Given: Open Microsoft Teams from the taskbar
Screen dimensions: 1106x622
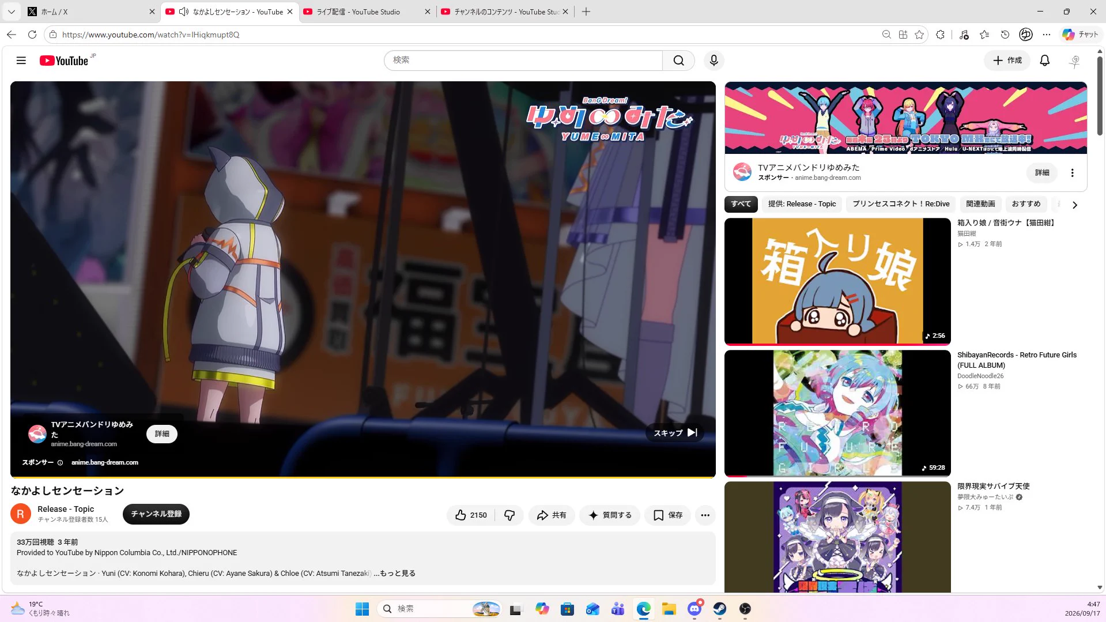Looking at the screenshot, I should (618, 609).
